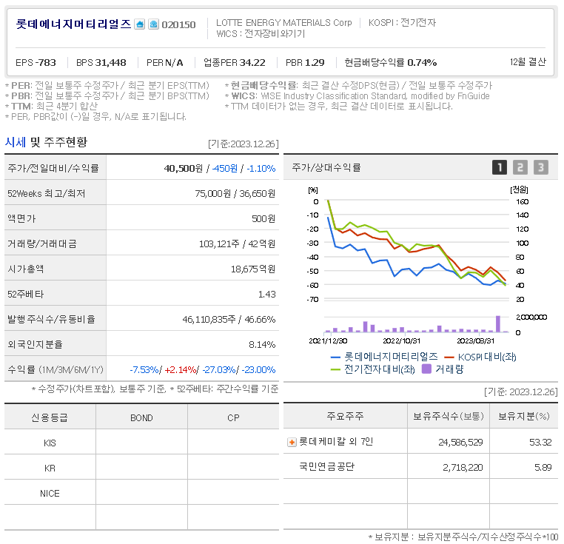Screen dimensions: 564x544
Task: Select stock code 020150
Action: 178,25
